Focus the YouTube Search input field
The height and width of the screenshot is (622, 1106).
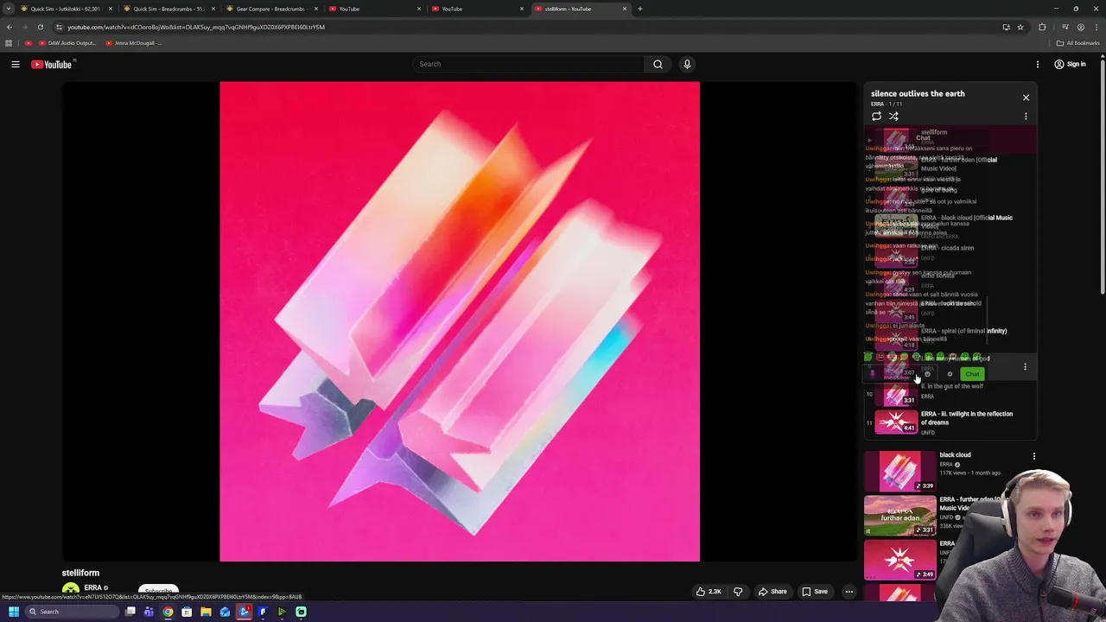click(529, 64)
